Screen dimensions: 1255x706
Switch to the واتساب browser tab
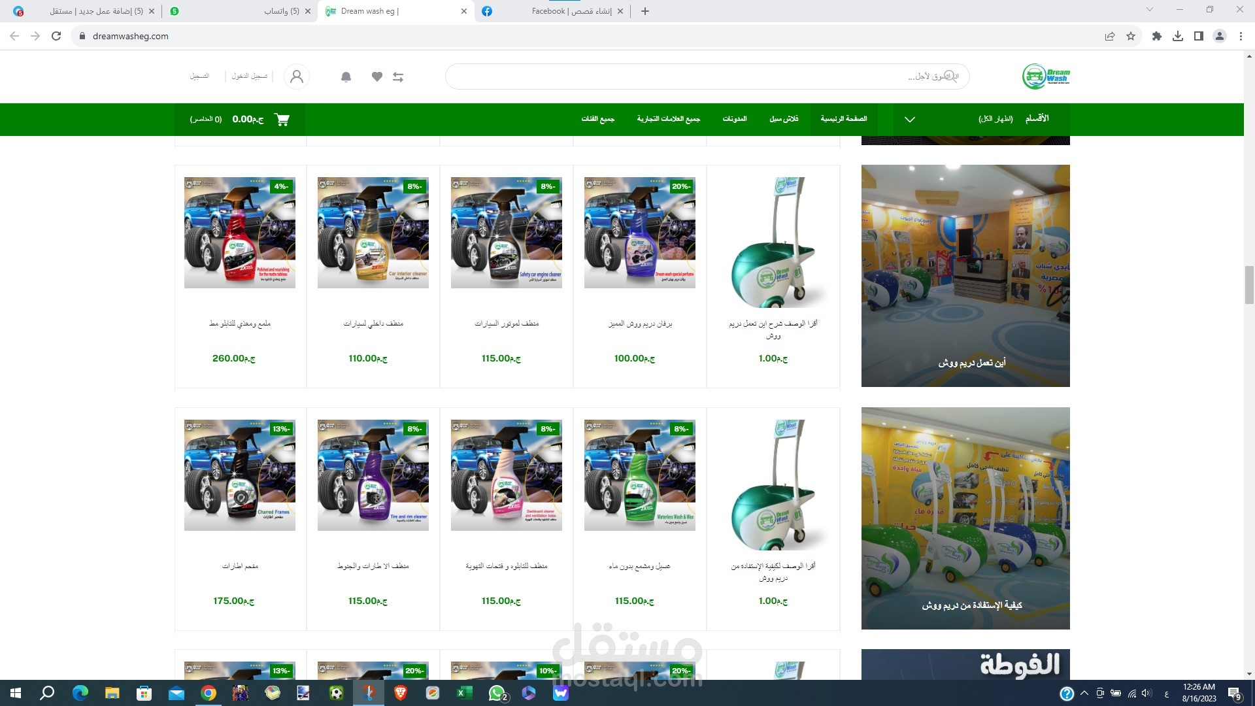pos(239,11)
